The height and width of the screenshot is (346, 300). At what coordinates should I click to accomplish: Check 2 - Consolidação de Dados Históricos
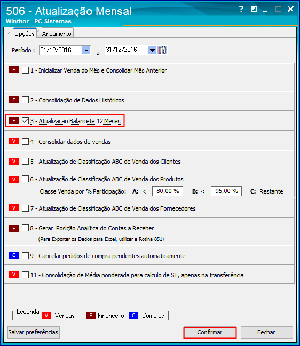click(x=25, y=100)
